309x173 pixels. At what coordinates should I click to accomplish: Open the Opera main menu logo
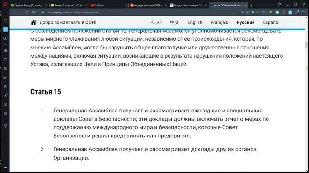pyautogui.click(x=5, y=4)
